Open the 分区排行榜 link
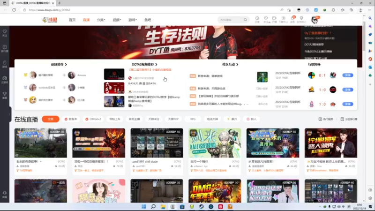The width and height of the screenshot is (375, 211). (x=349, y=119)
